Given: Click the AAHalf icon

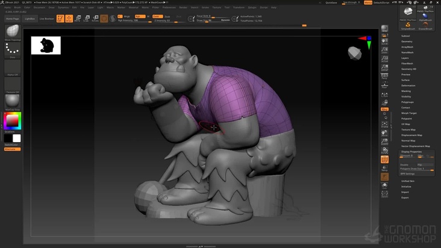Looking at the screenshot, I should 384,67.
